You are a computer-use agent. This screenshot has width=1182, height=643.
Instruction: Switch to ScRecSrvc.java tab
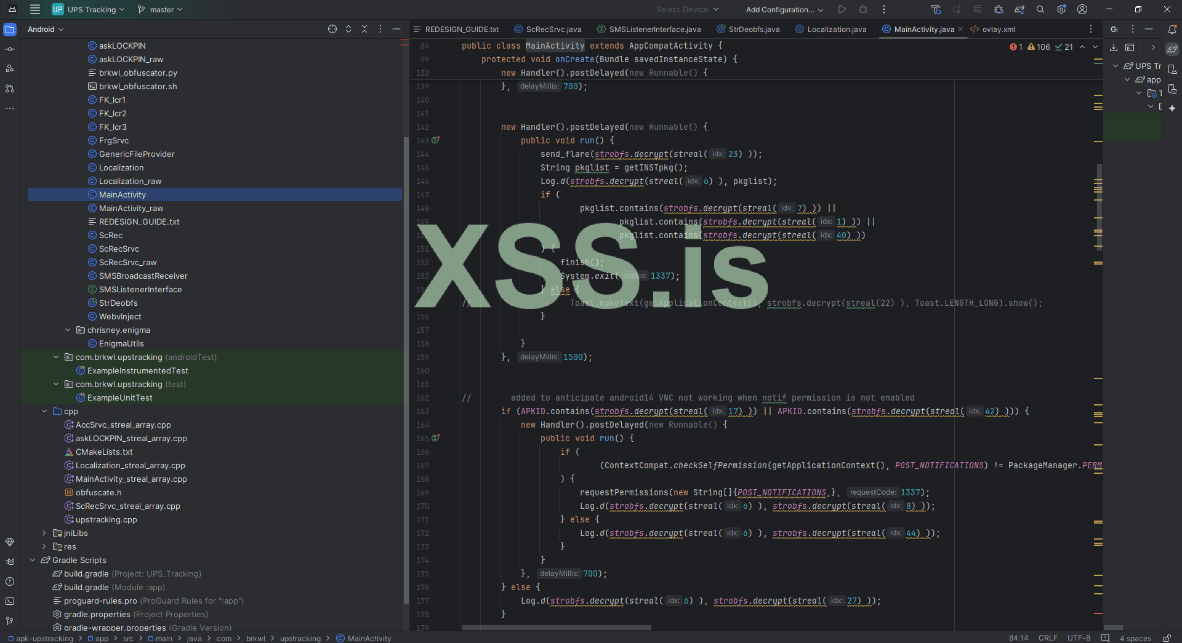[x=548, y=29]
